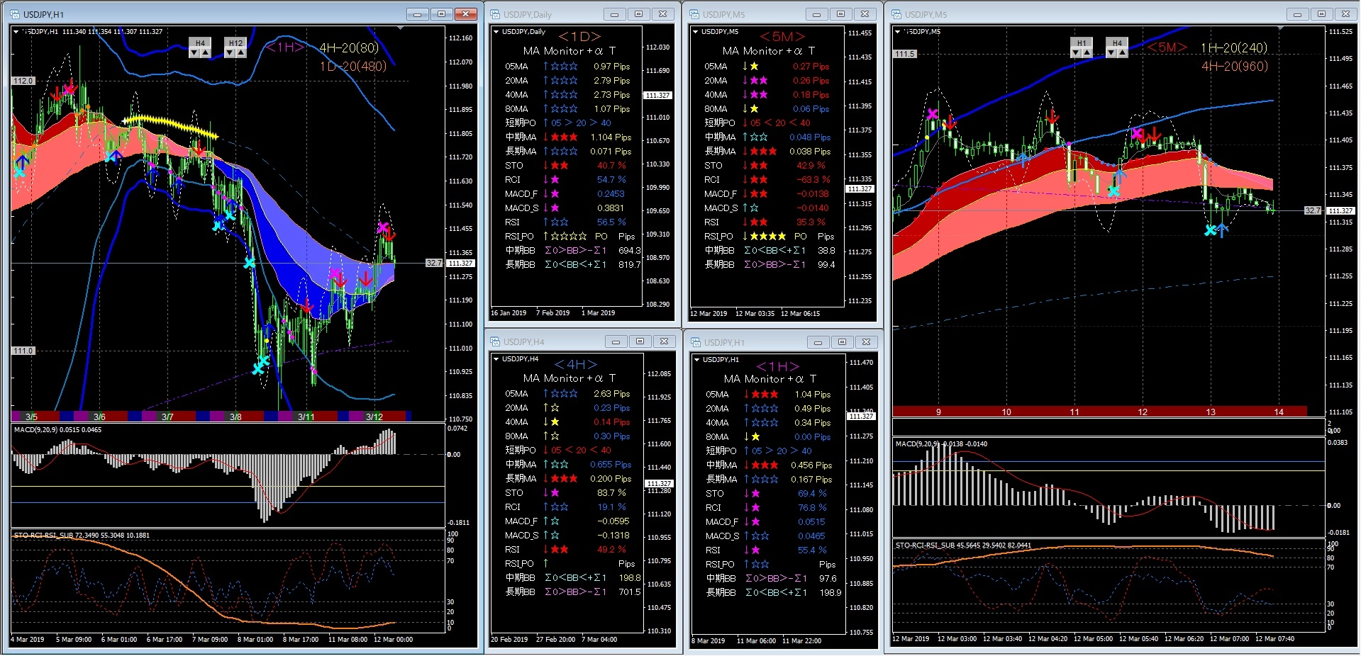Click the chart icon of the USDJPY,H4 window
The image size is (1361, 656).
pos(496,341)
